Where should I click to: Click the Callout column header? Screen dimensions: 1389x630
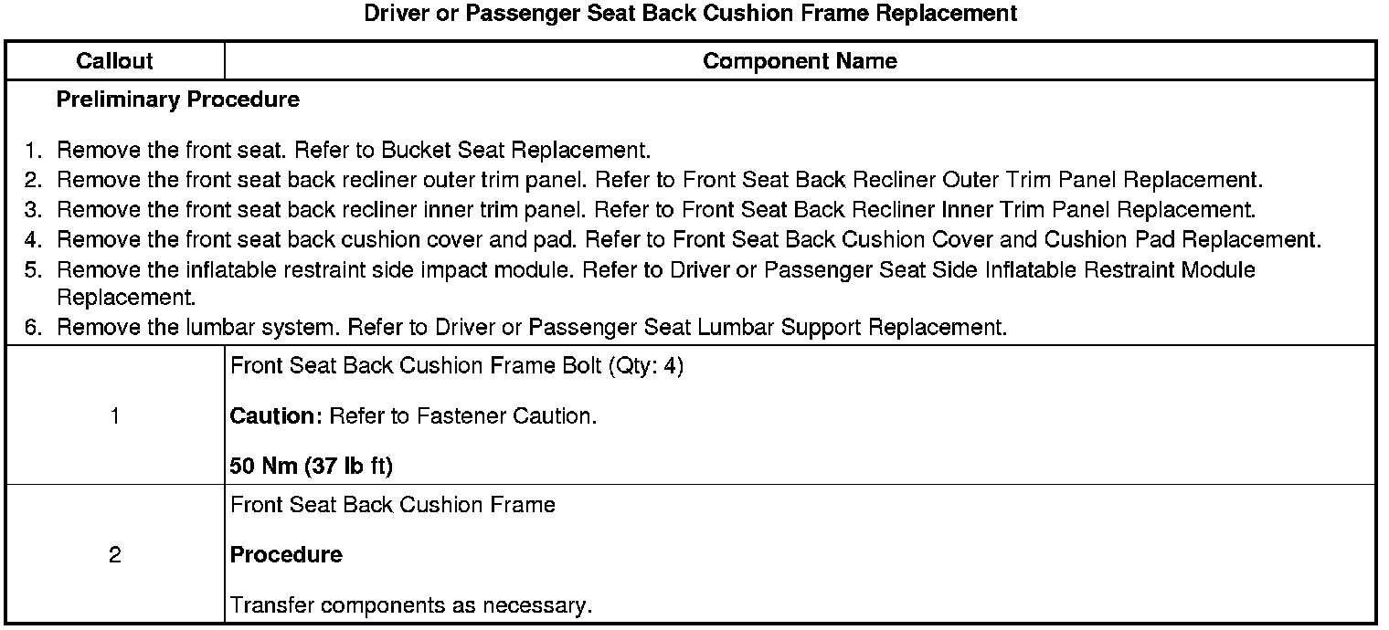(115, 61)
